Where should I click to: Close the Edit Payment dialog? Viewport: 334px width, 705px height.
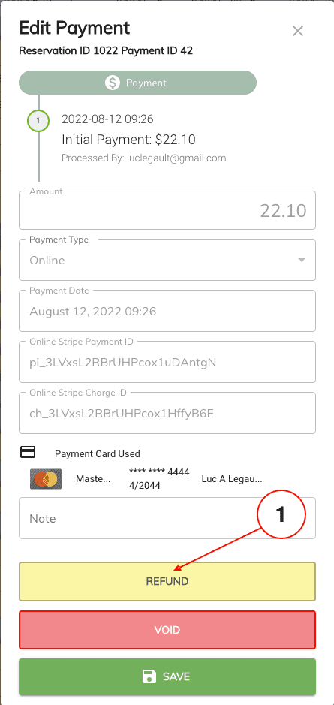(x=297, y=31)
